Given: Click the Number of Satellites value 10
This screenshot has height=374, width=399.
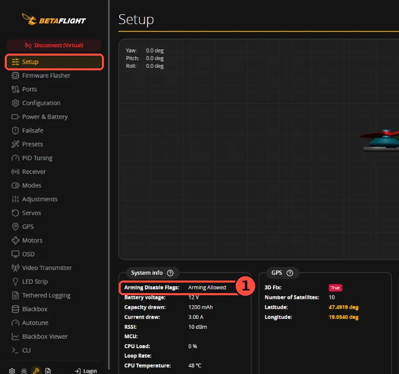Looking at the screenshot, I should coord(332,297).
